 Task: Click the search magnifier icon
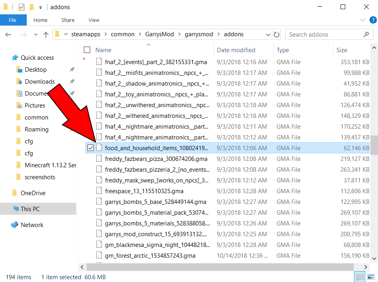click(x=366, y=35)
